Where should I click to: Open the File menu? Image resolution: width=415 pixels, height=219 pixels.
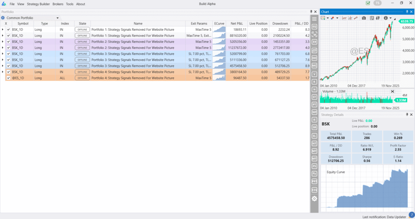(12, 4)
